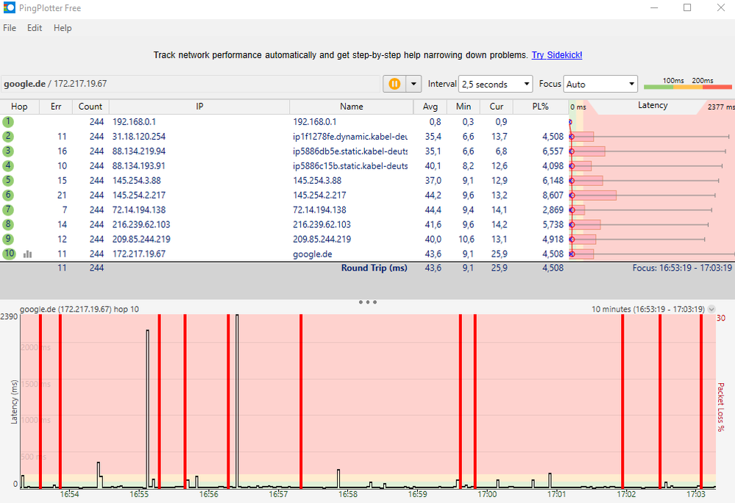Click the three-dot panel divider handle
Viewport: 735px width, 503px height.
pyautogui.click(x=367, y=302)
